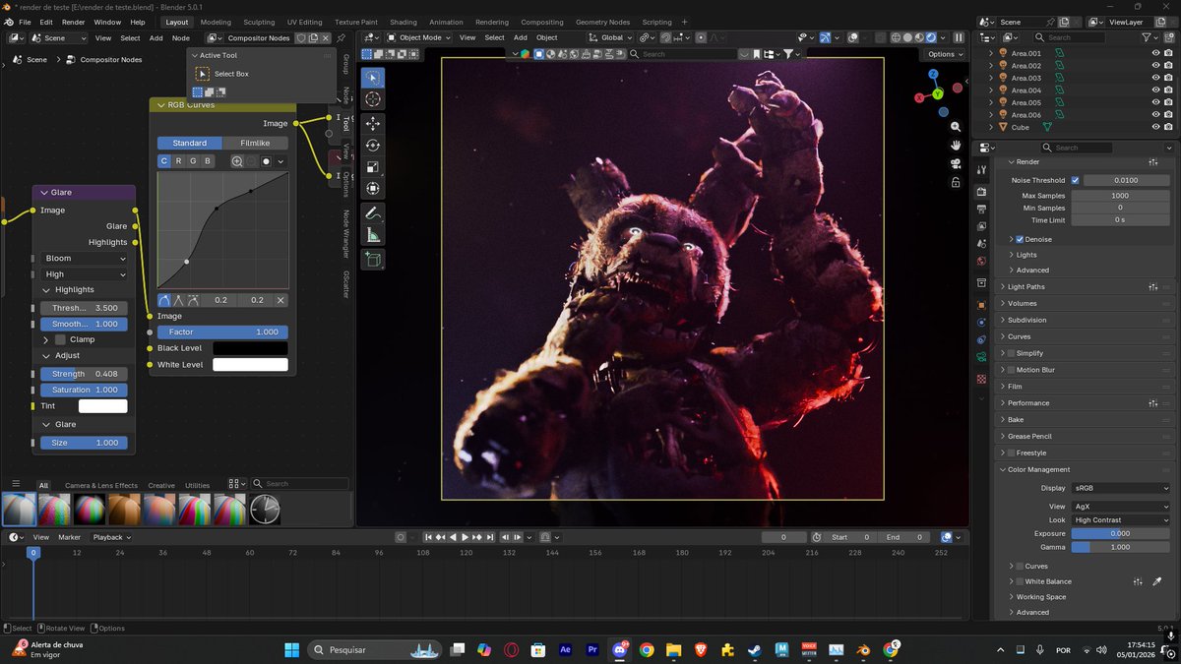1181x664 pixels.
Task: Play the animation in timeline
Action: pos(465,537)
